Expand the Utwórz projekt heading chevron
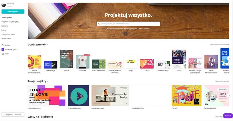Viewport: 233px width, 121px height. point(47,45)
